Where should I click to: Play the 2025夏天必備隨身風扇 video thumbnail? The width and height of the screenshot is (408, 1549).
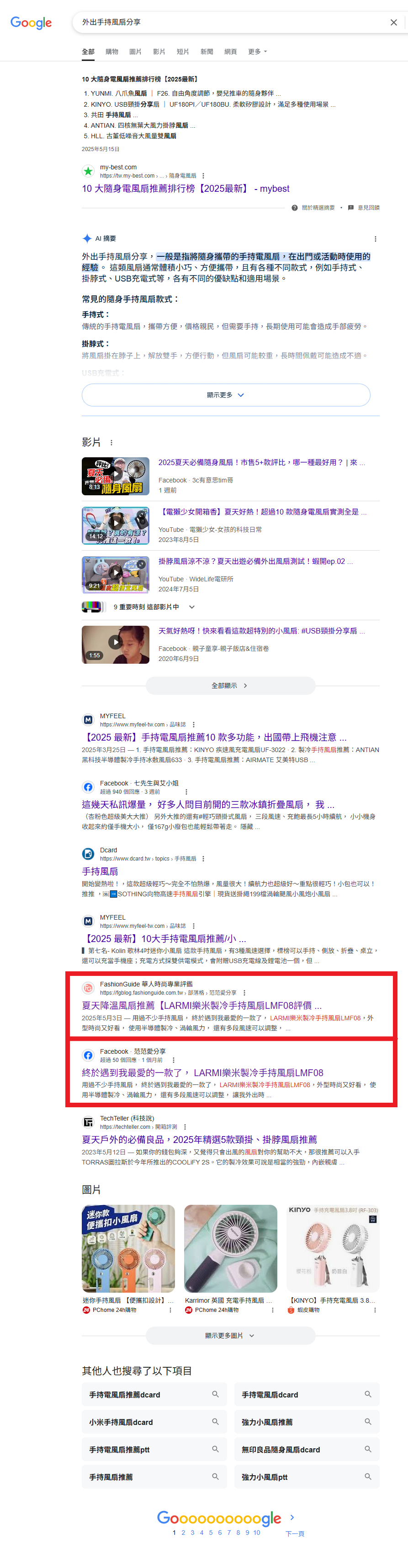pyautogui.click(x=116, y=476)
